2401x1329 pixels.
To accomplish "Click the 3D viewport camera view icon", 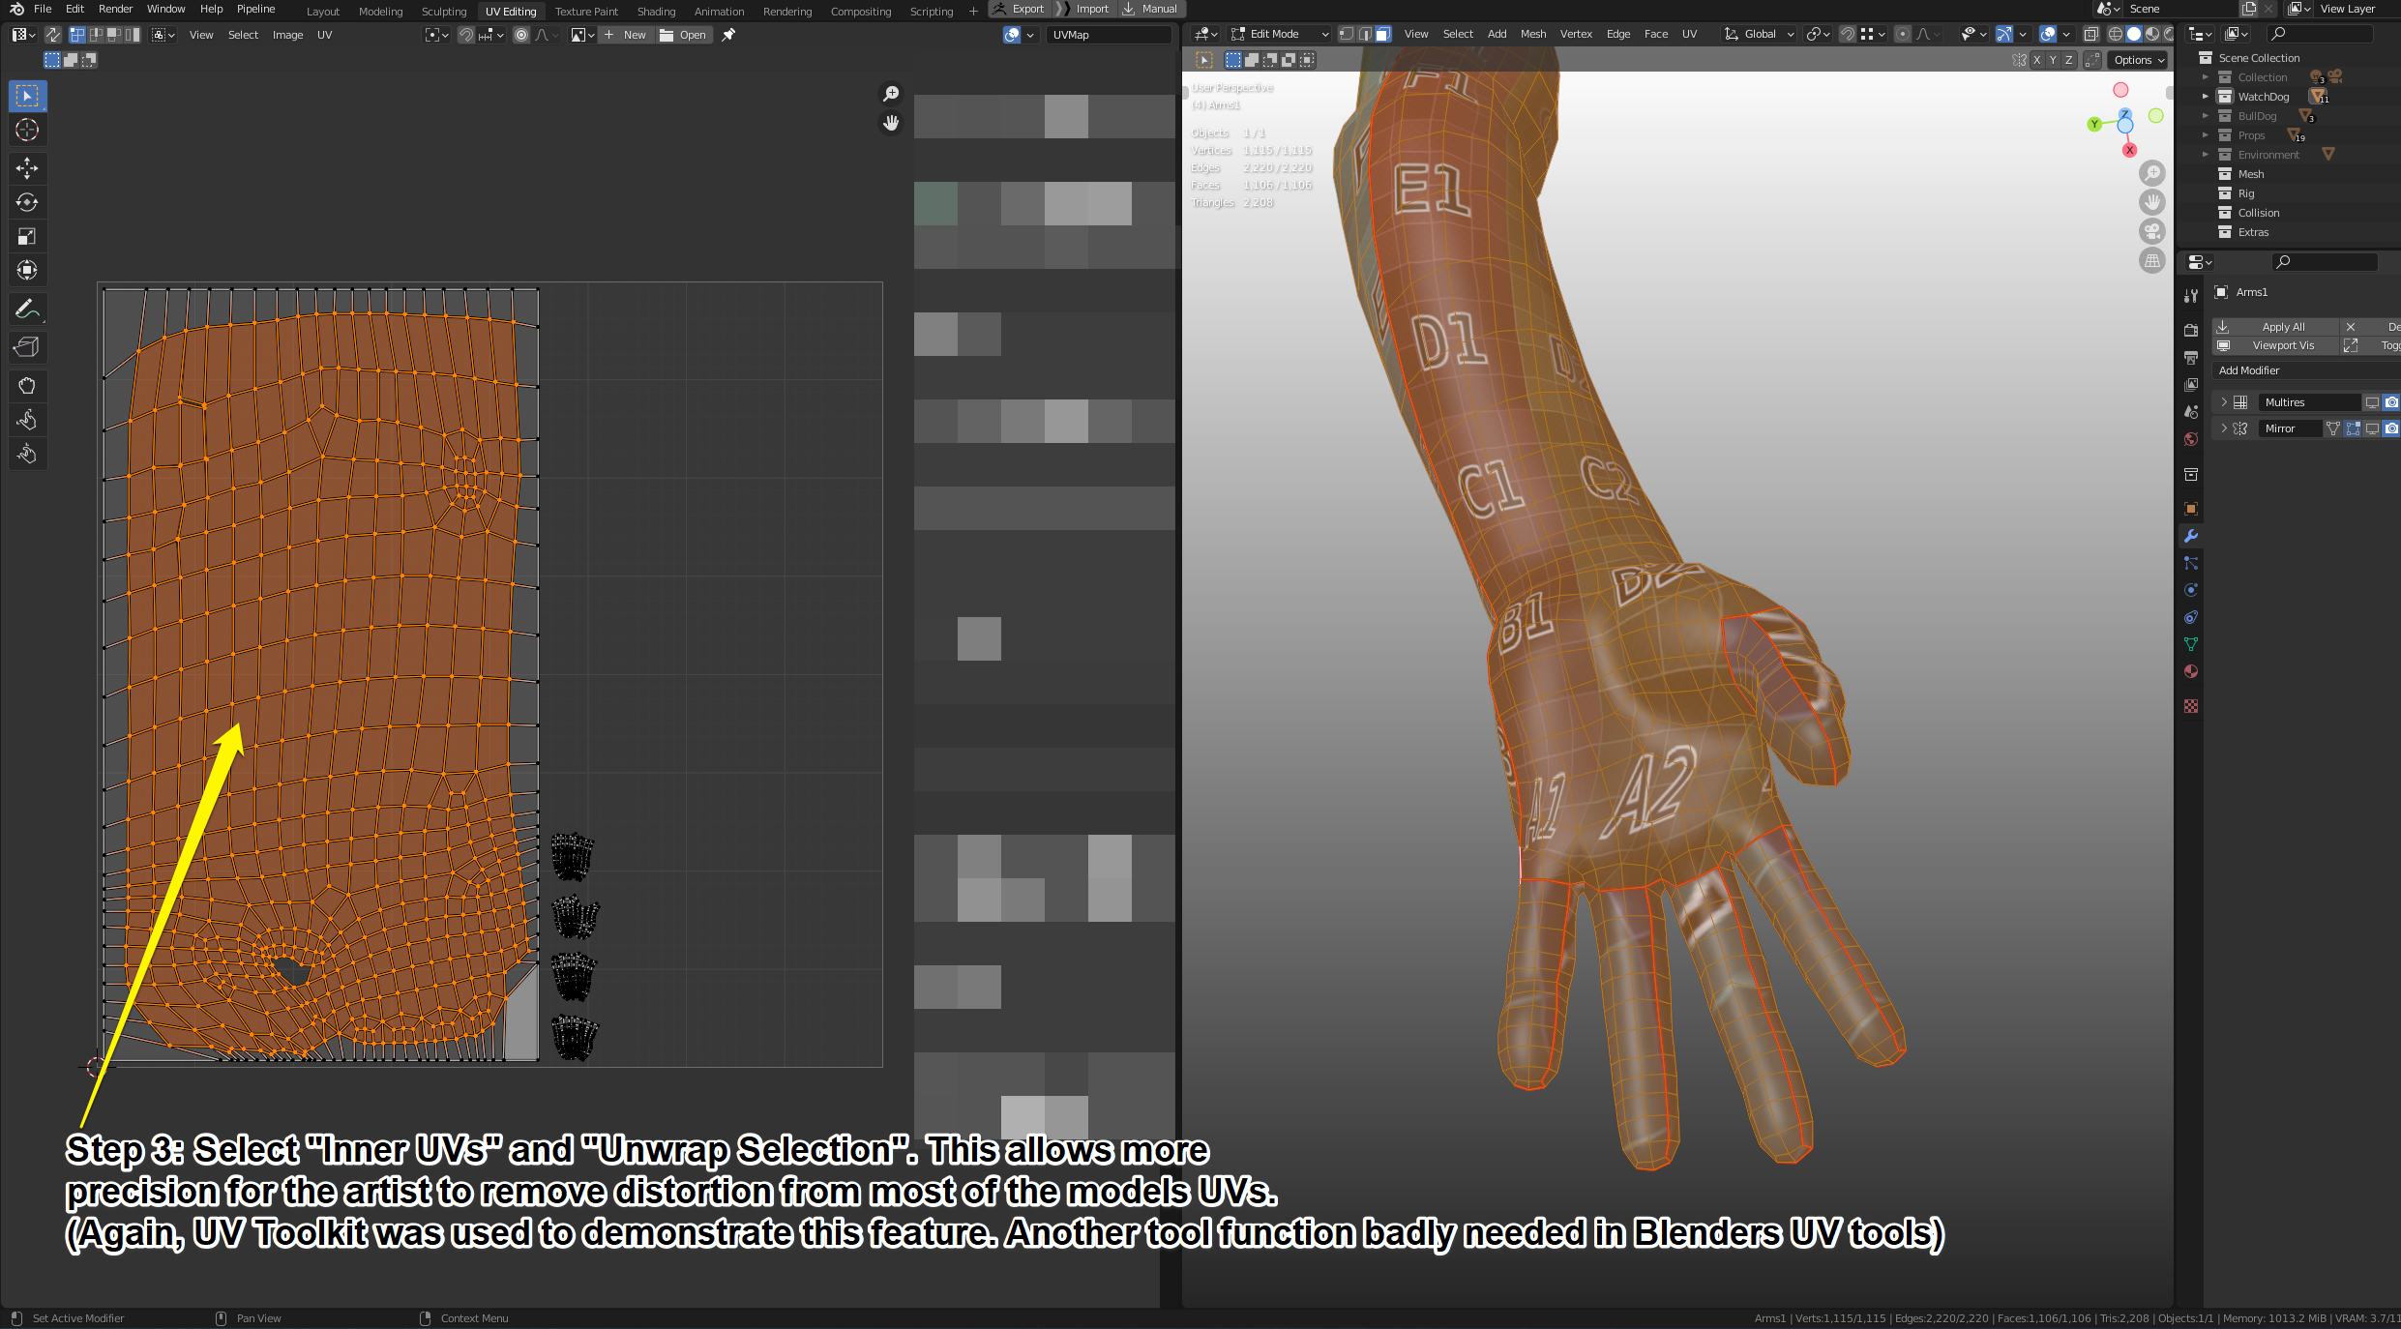I will tap(2152, 231).
